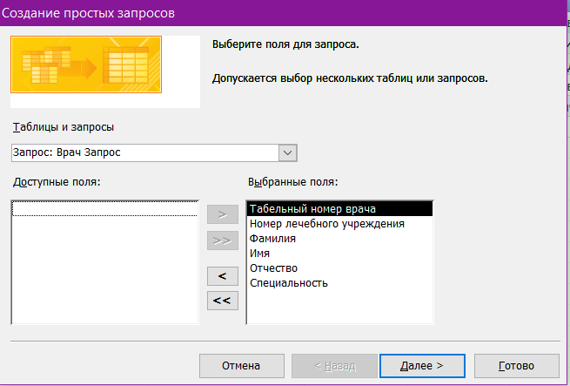This screenshot has height=386, width=570.
Task: Remove the selected field with the single '<' button
Action: pos(223,276)
